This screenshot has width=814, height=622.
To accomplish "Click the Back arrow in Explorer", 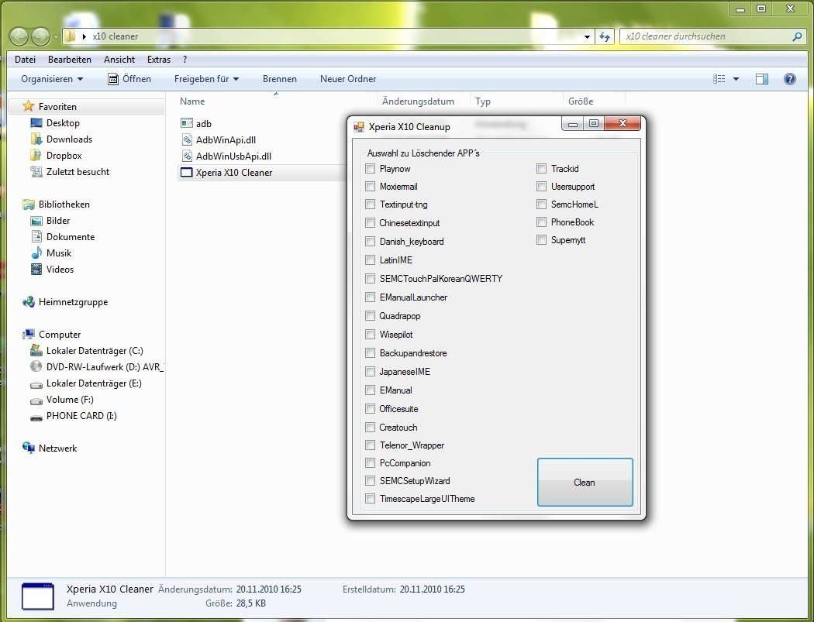I will tap(19, 36).
